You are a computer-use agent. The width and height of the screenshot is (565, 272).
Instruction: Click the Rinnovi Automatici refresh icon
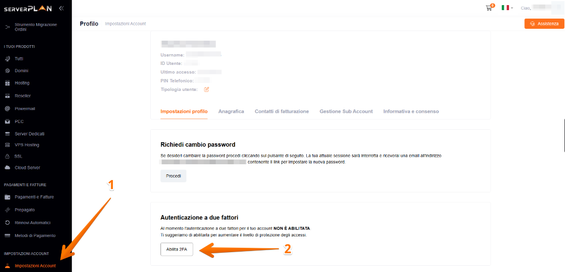[x=7, y=222]
